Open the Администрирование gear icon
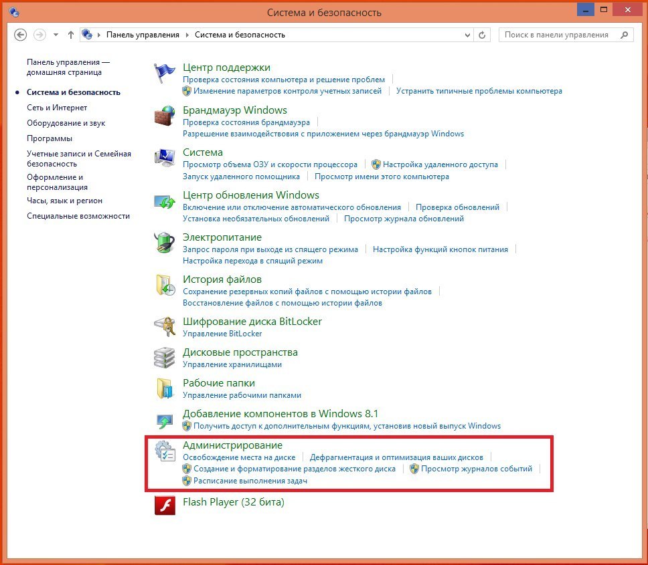This screenshot has height=565, width=648. [x=165, y=451]
